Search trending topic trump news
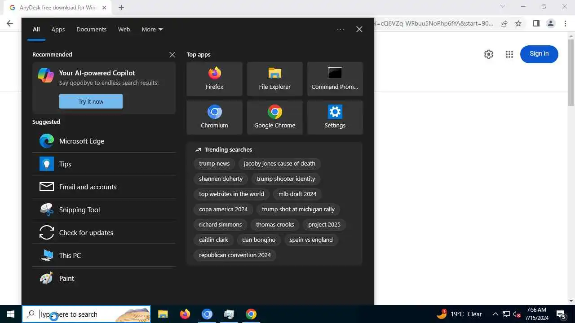Image resolution: width=575 pixels, height=323 pixels. point(214,164)
